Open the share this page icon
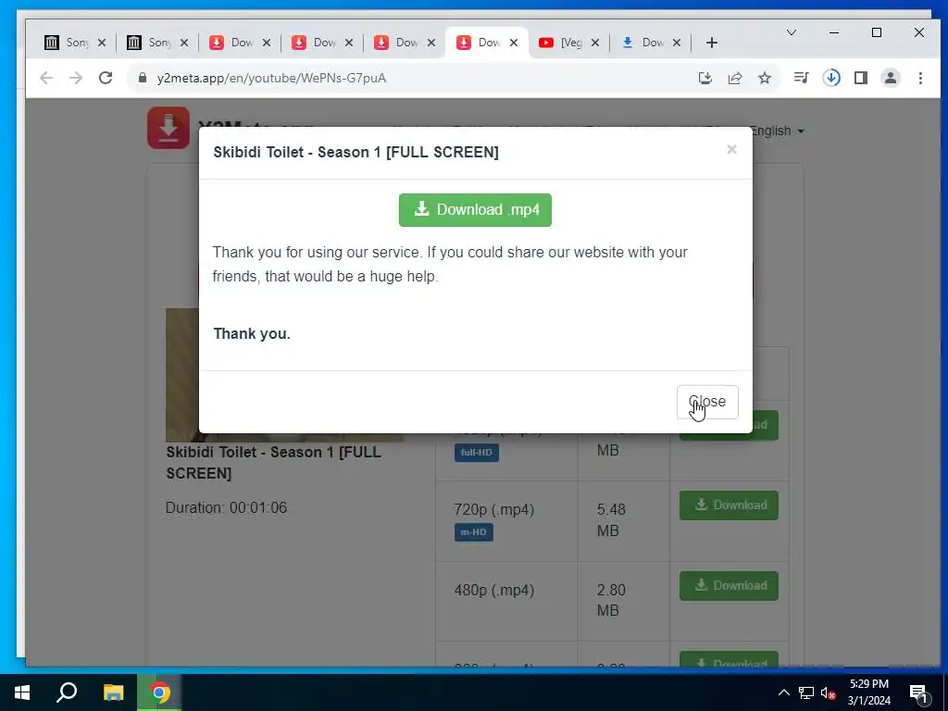This screenshot has width=948, height=711. pos(735,78)
